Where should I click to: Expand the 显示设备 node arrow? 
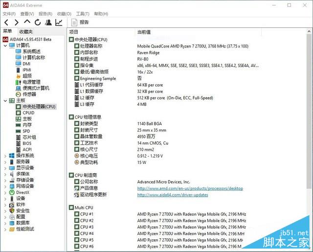point(5,168)
